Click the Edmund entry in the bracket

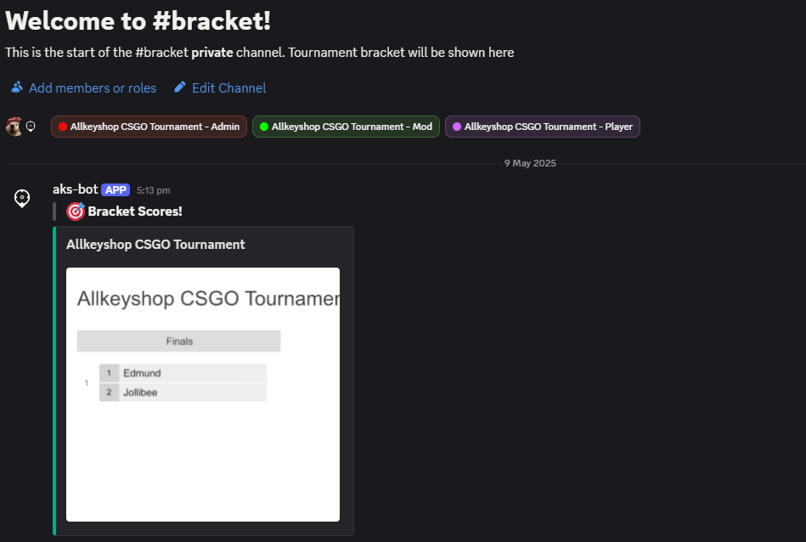(142, 373)
